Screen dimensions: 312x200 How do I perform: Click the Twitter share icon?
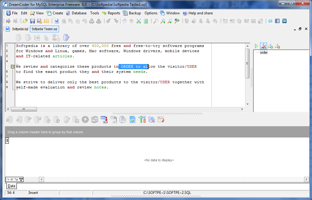coord(270,21)
